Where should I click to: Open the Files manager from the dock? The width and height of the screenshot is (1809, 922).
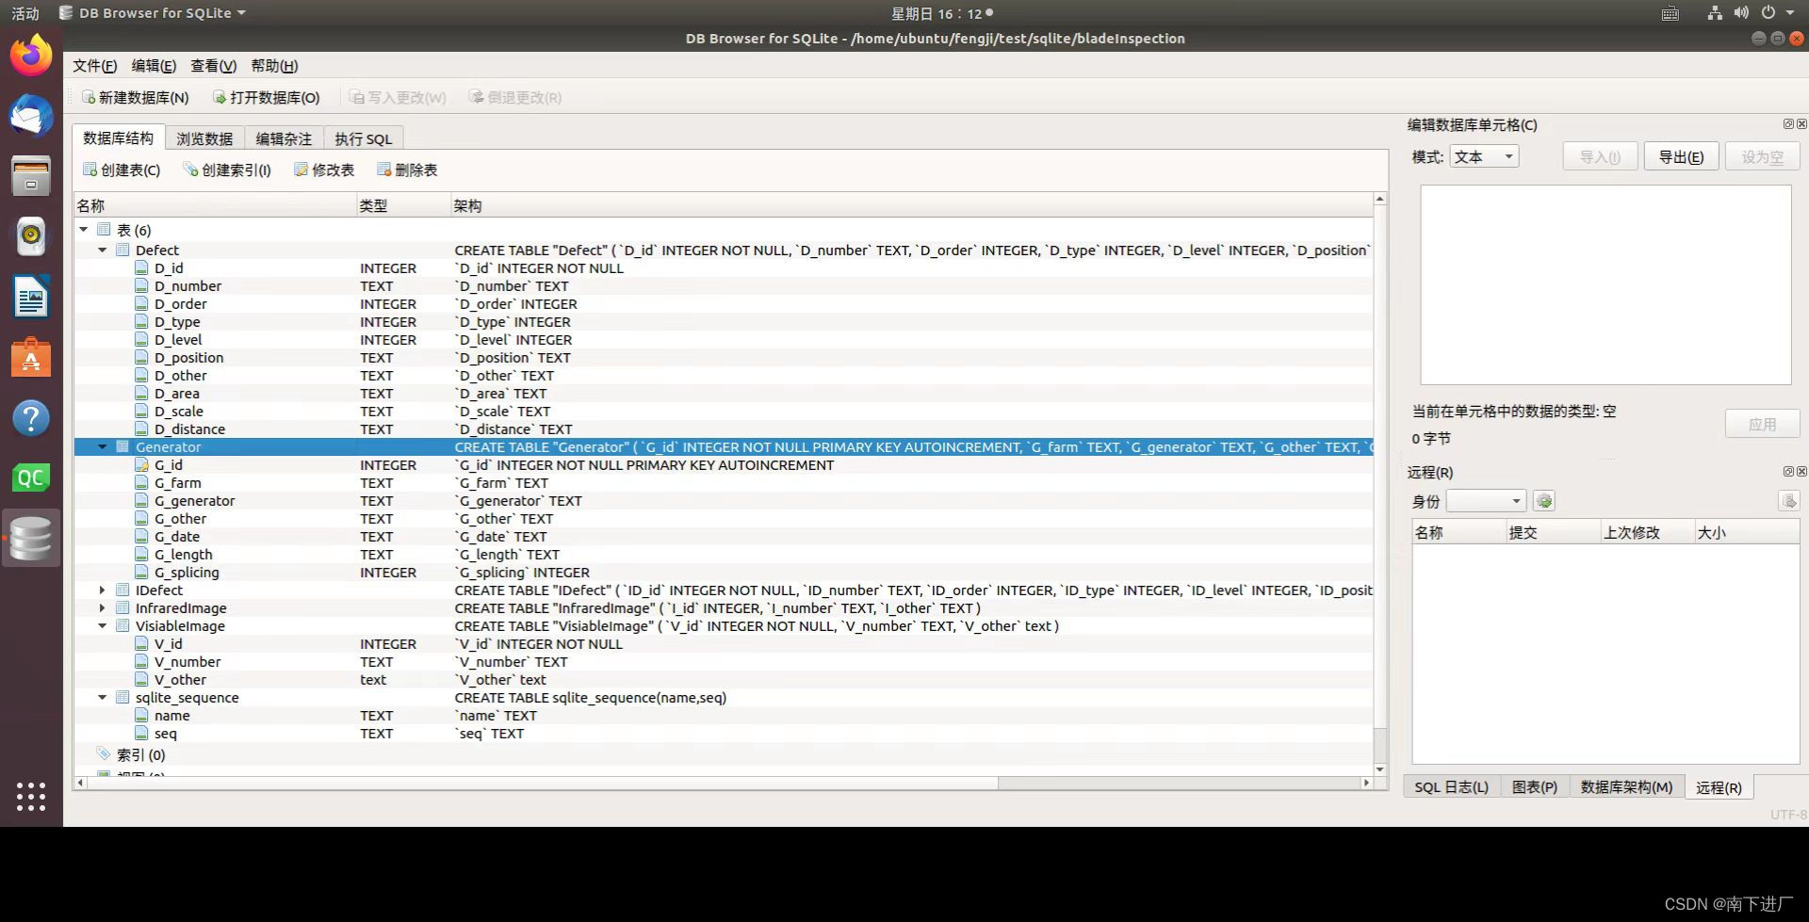31,176
